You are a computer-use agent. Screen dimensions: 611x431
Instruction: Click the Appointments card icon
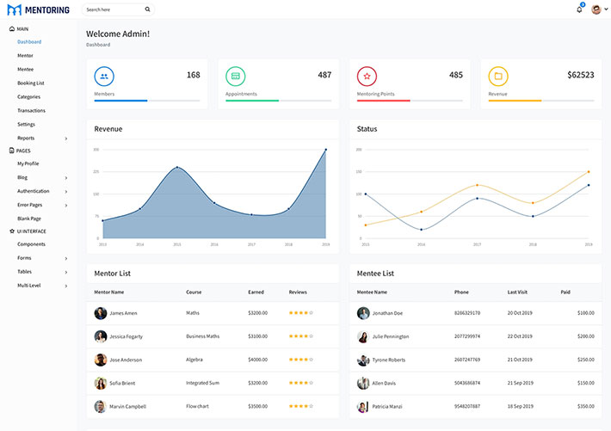[236, 76]
